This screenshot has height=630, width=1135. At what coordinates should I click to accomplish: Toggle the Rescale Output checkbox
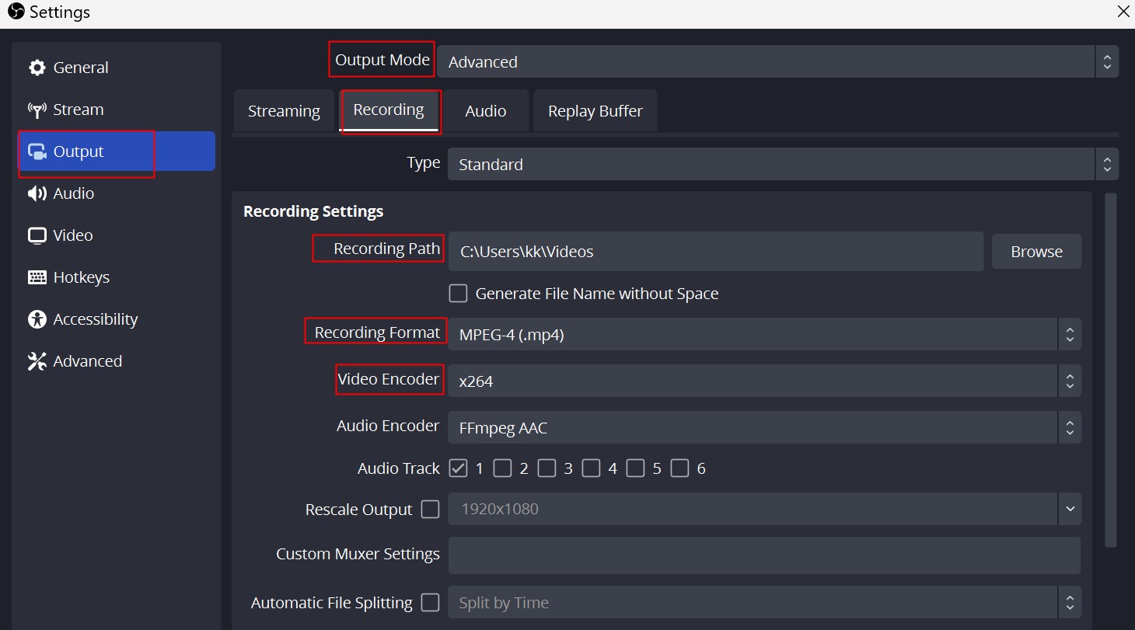click(430, 510)
